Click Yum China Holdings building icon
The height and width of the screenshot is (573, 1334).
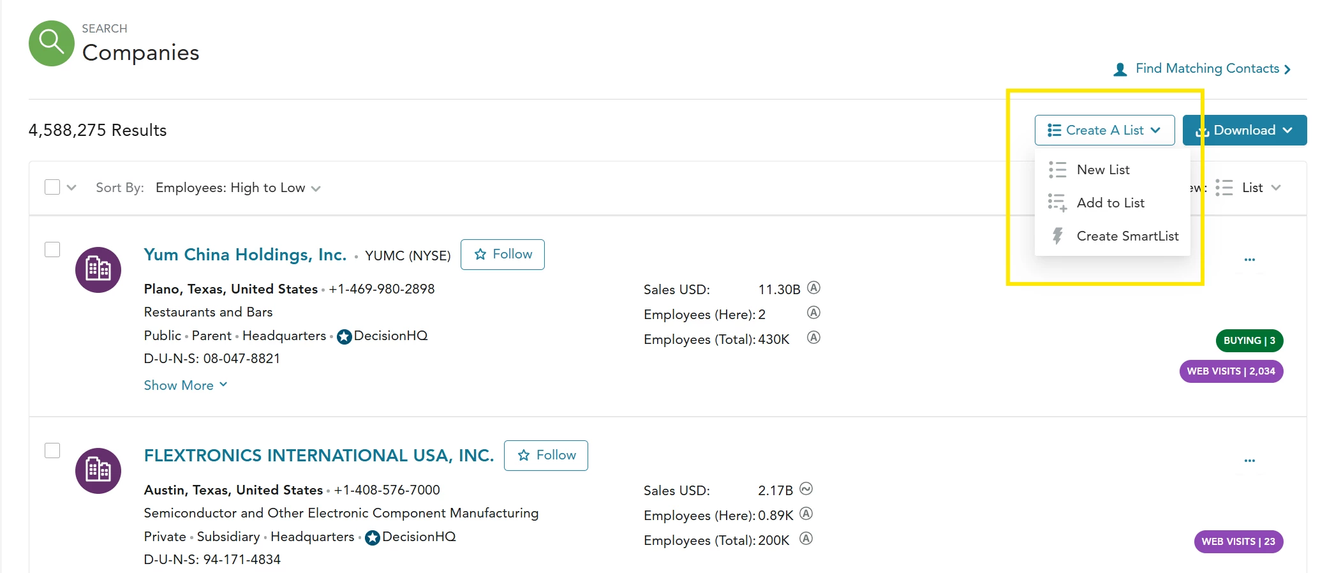pos(98,270)
